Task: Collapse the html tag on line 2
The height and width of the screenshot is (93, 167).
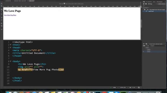Action: [10, 45]
